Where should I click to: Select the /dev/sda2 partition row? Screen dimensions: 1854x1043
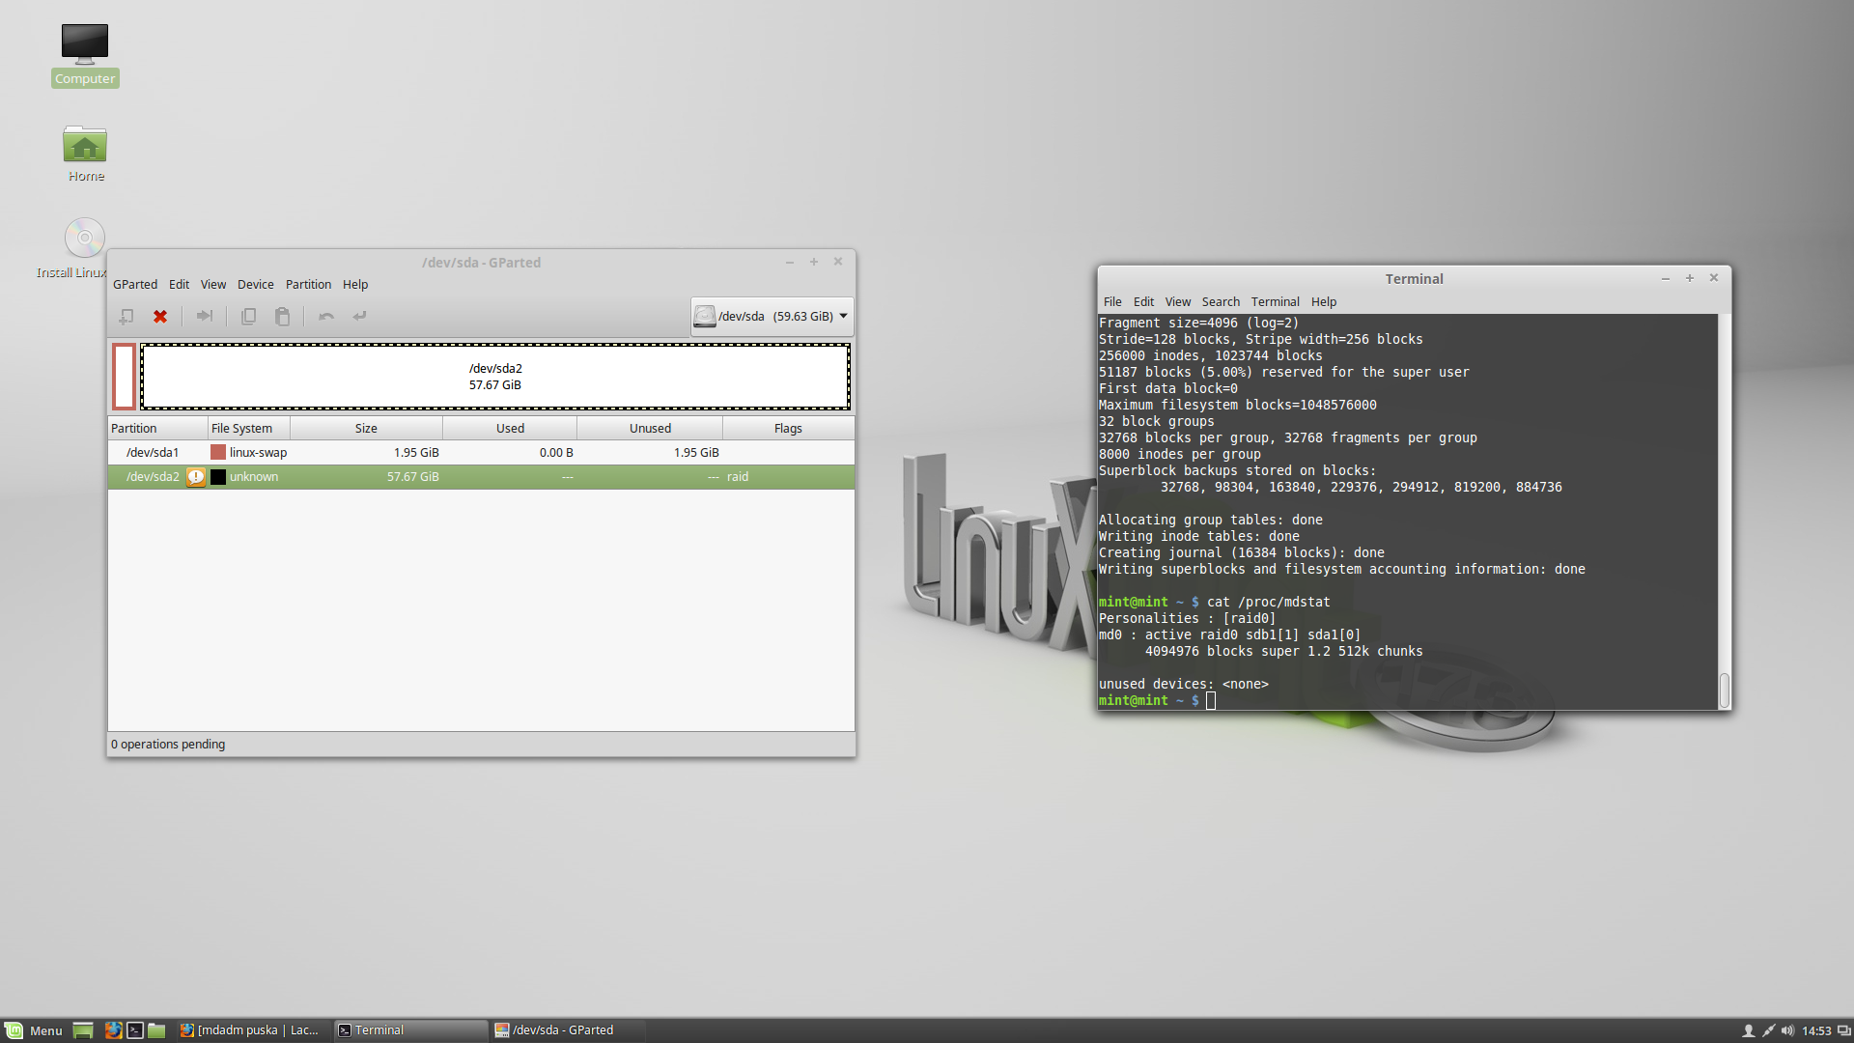tap(481, 476)
